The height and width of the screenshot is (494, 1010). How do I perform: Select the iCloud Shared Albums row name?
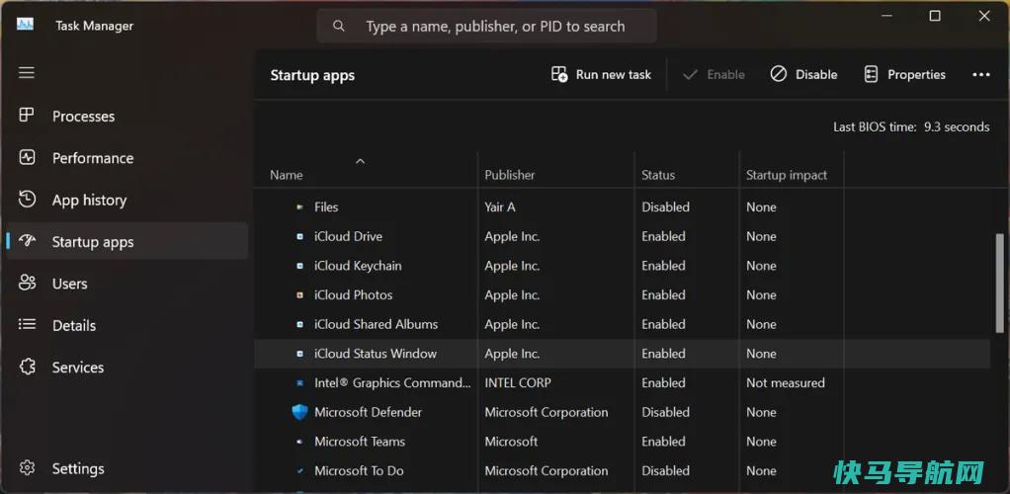tap(376, 325)
